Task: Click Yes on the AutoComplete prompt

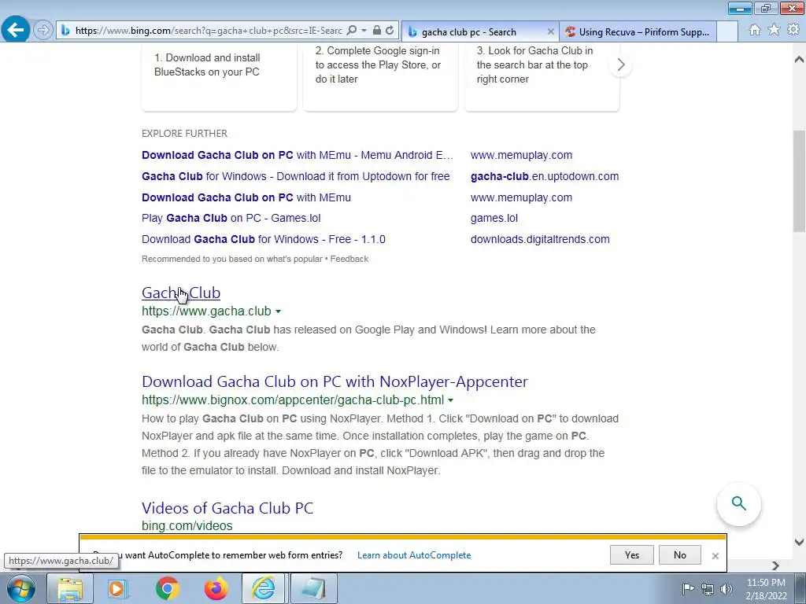Action: point(632,554)
